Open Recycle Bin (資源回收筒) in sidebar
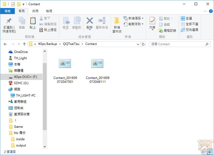The height and width of the screenshot is (155, 214). coord(19,114)
